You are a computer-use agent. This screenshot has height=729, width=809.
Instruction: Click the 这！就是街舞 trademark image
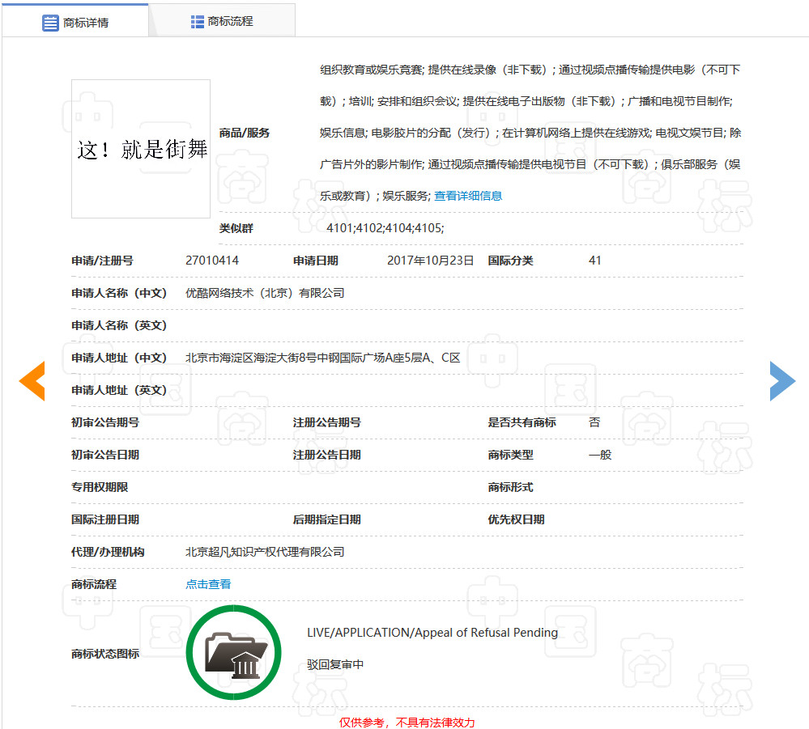coord(141,149)
